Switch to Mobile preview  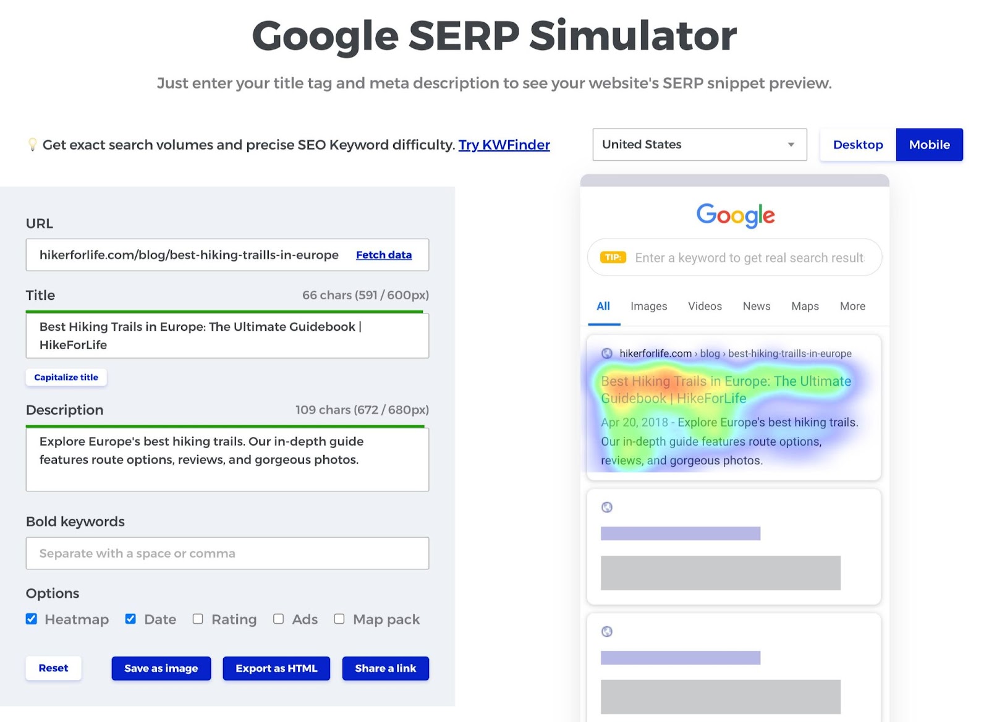click(930, 145)
